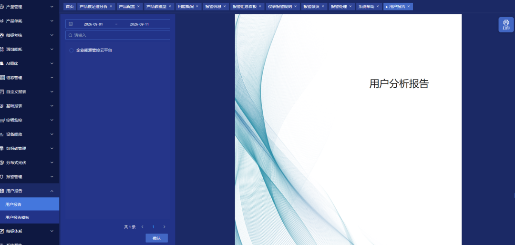Click the 用户报告 menu icon
The image size is (515, 245).
point(1,191)
